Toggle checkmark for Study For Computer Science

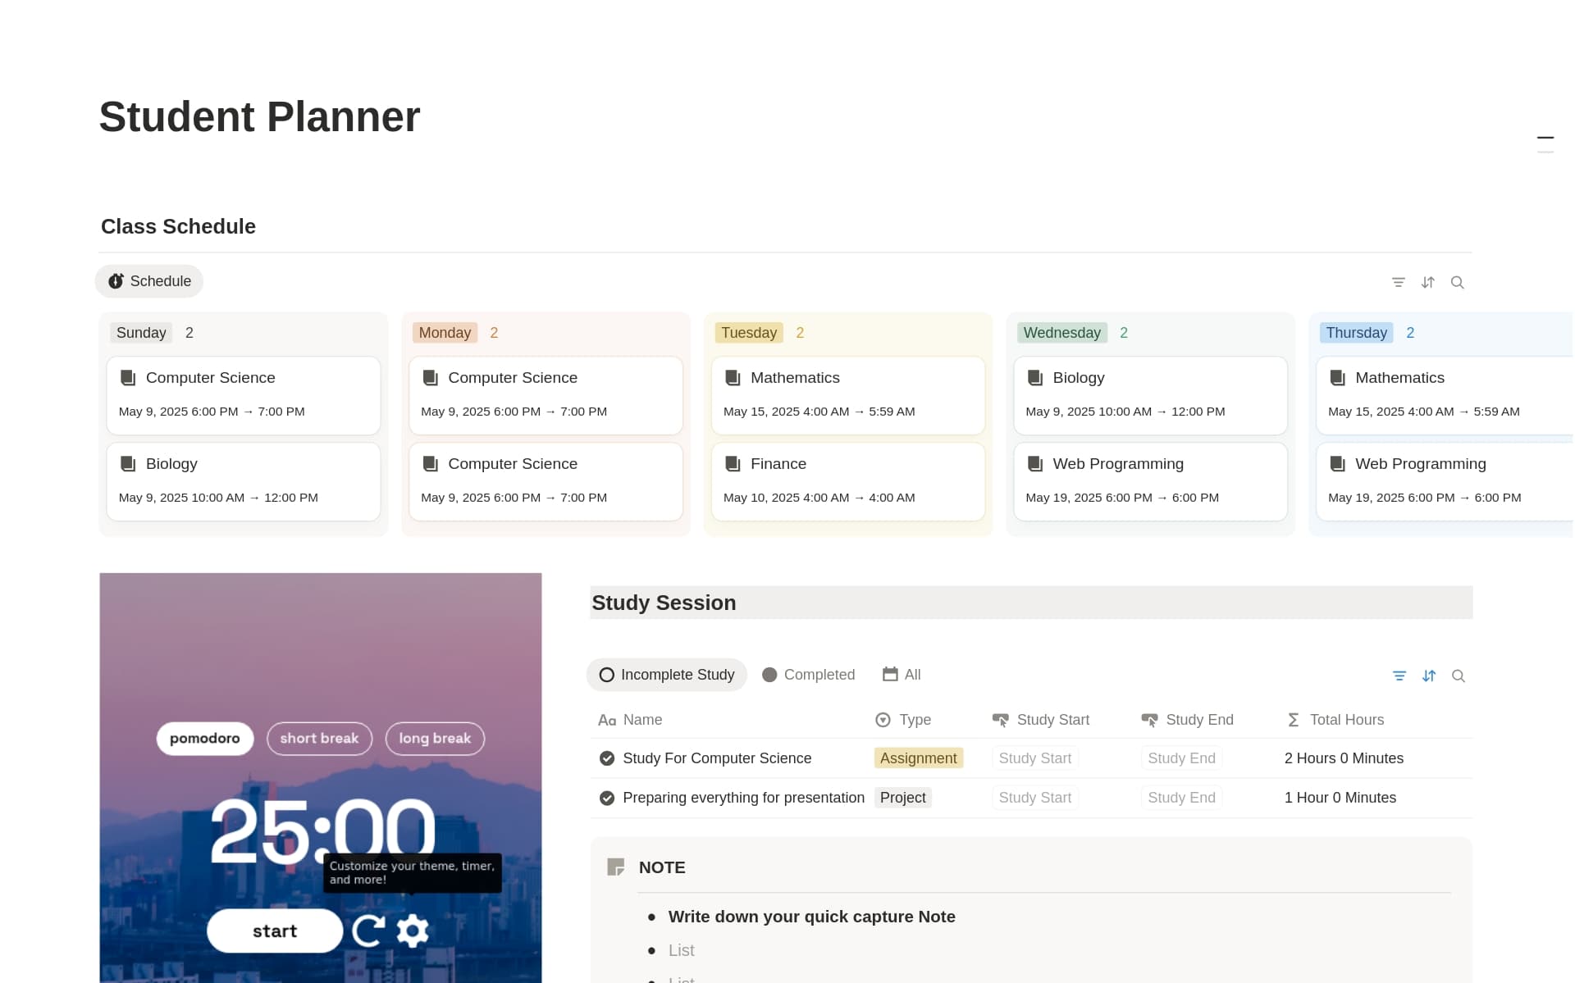pos(607,758)
